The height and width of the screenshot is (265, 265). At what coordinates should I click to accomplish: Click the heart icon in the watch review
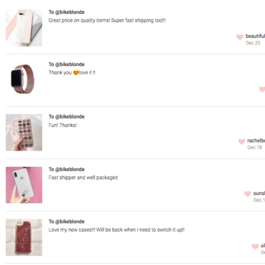coord(262,90)
